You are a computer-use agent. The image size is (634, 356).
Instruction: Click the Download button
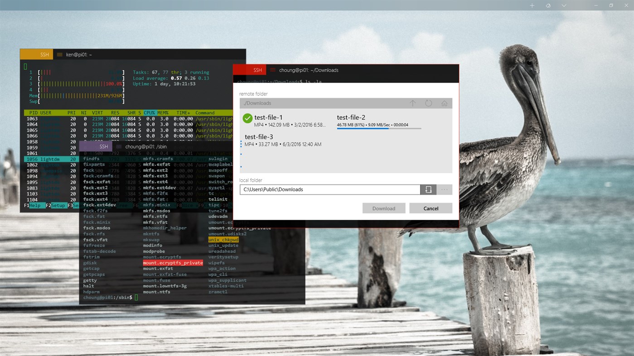click(384, 208)
